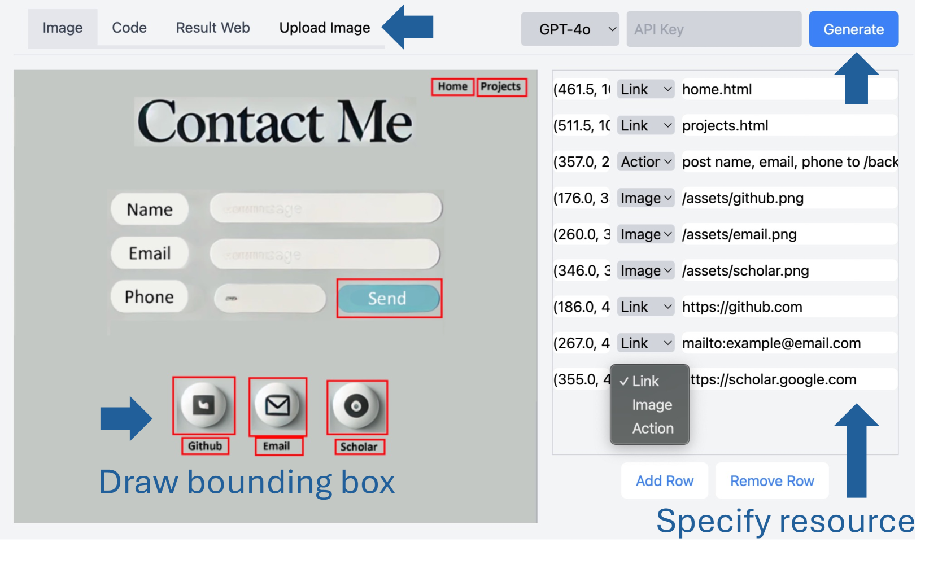The width and height of the screenshot is (938, 564).
Task: Click the (511.5 coordinate field
Action: pos(582,125)
